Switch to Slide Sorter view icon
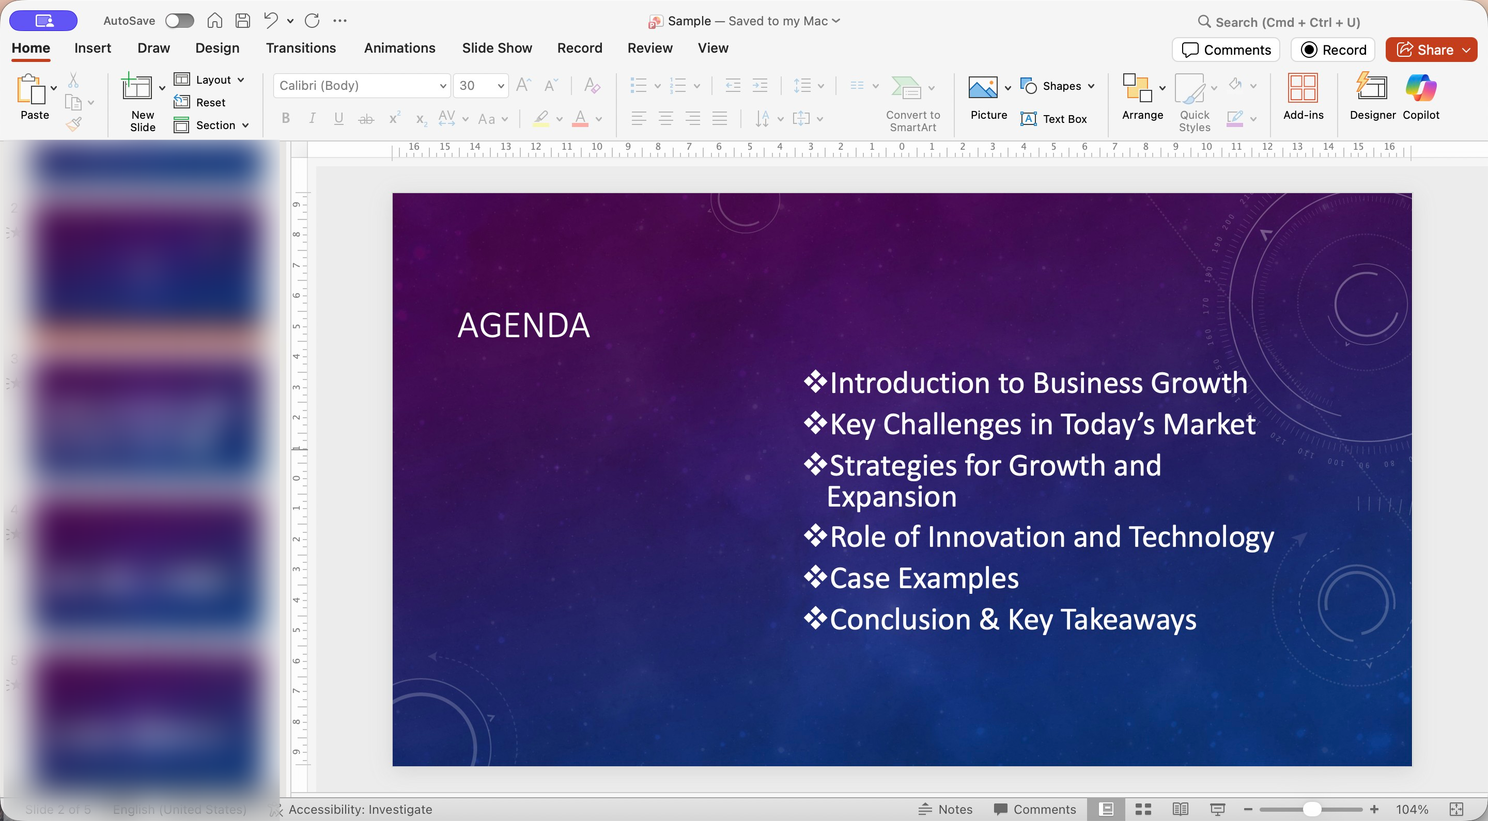Image resolution: width=1488 pixels, height=821 pixels. 1142,809
